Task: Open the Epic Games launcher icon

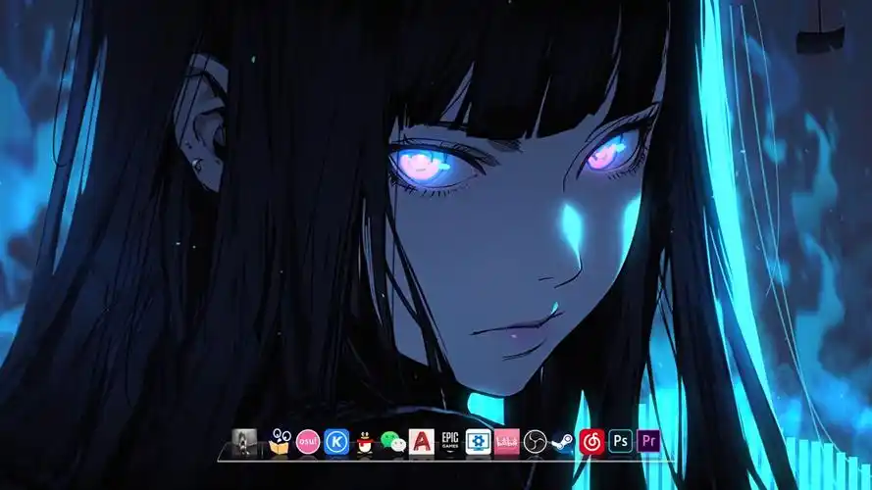Action: [x=450, y=442]
